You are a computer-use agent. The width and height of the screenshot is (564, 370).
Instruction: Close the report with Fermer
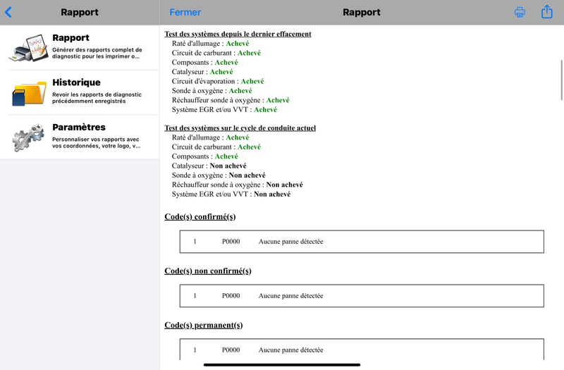185,12
